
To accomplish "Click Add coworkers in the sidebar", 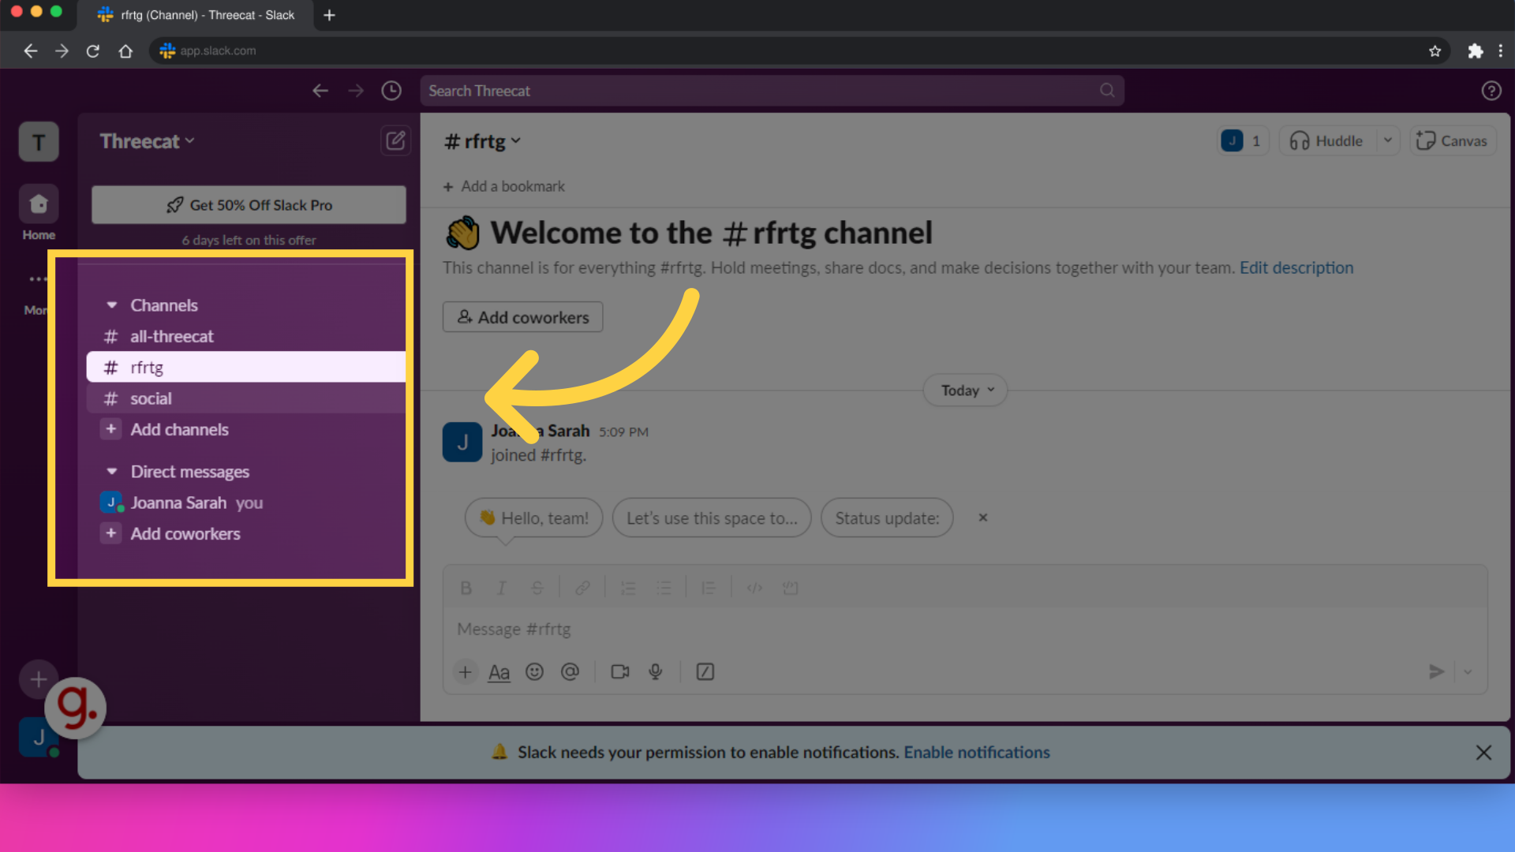I will coord(246,534).
